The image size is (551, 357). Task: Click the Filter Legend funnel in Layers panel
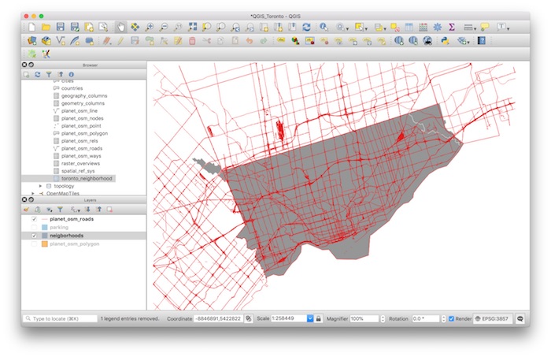coord(60,210)
